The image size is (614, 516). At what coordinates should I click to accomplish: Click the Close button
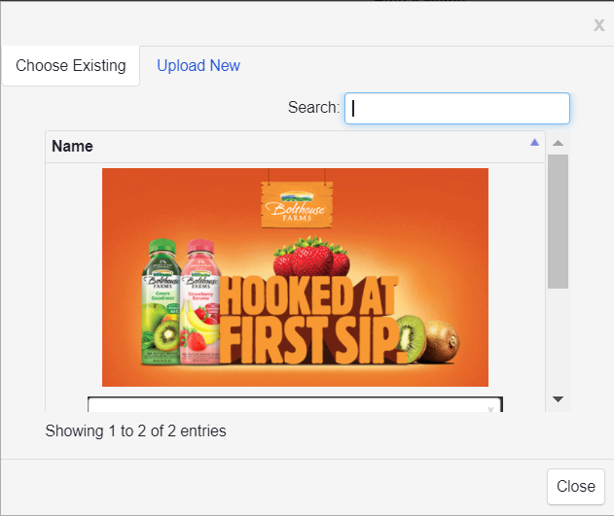tap(576, 487)
